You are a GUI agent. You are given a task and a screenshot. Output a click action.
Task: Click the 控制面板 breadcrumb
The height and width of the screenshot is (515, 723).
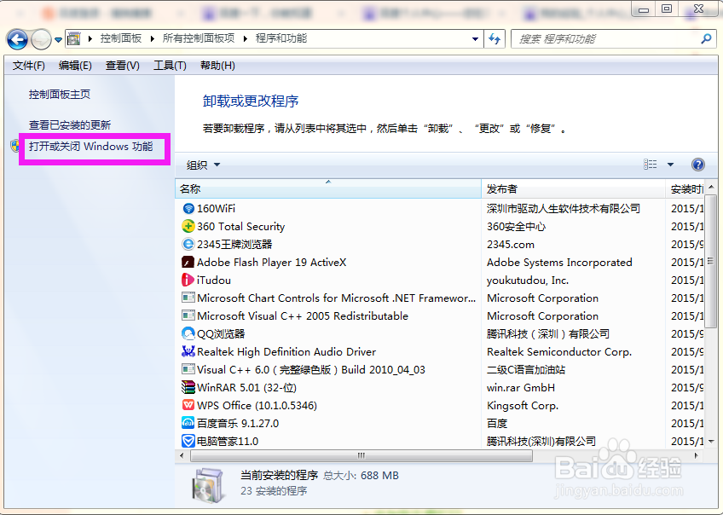(121, 38)
